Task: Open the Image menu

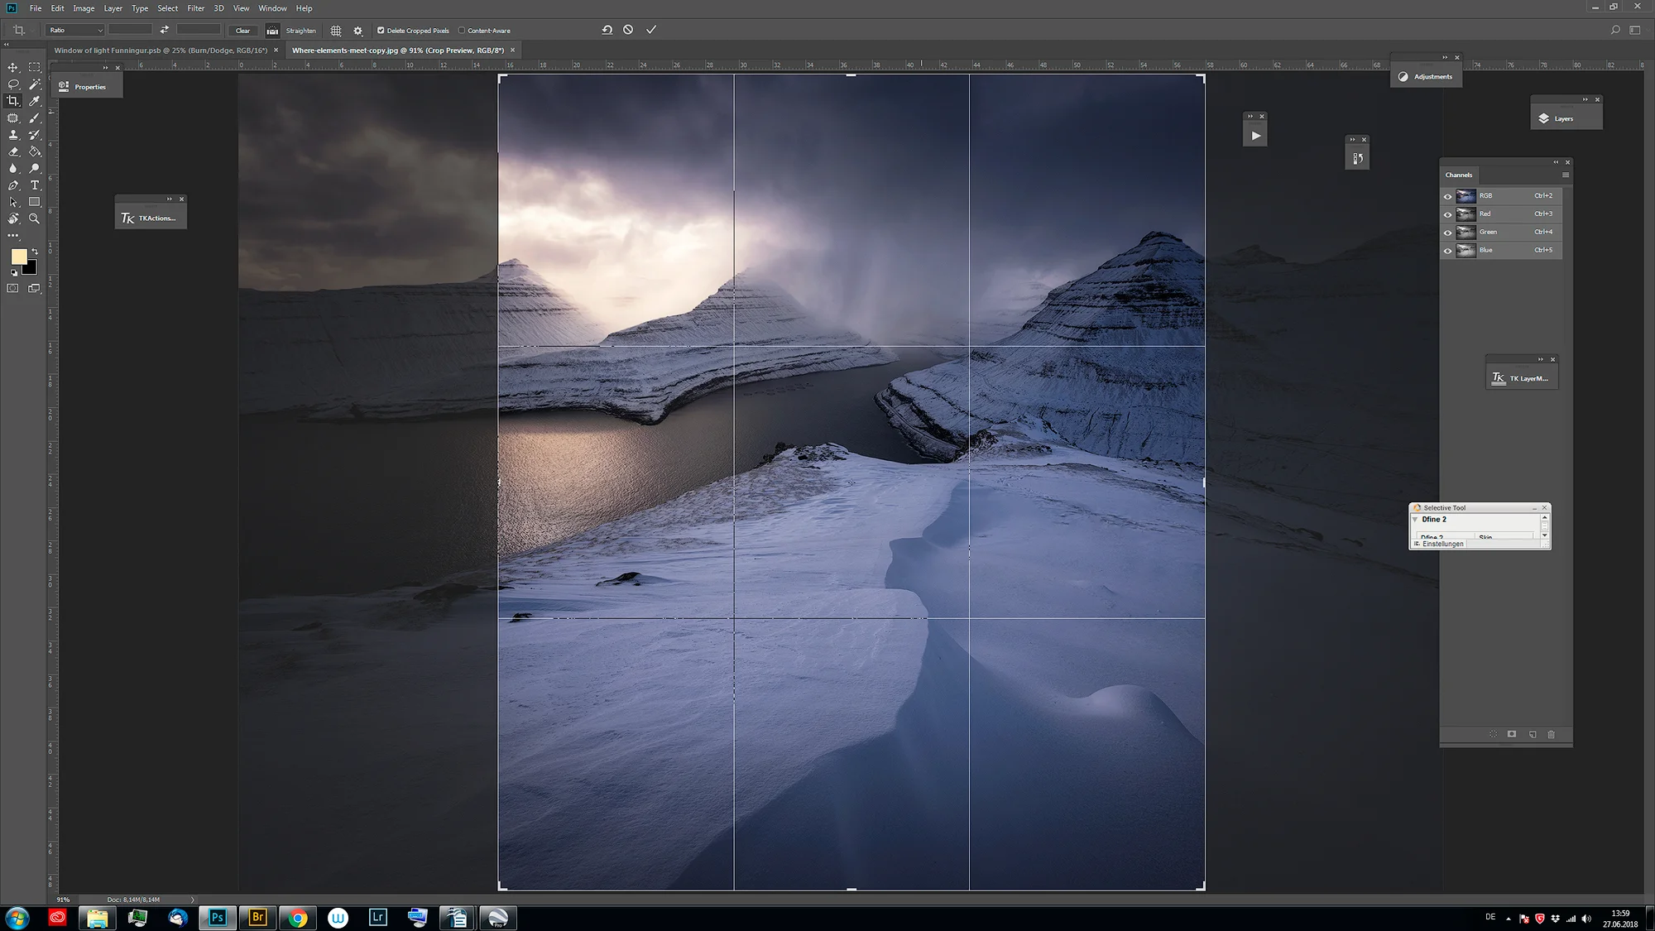Action: [84, 8]
